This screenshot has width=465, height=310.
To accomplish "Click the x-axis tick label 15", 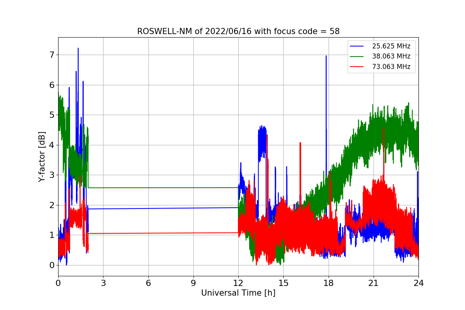I will tap(283, 283).
